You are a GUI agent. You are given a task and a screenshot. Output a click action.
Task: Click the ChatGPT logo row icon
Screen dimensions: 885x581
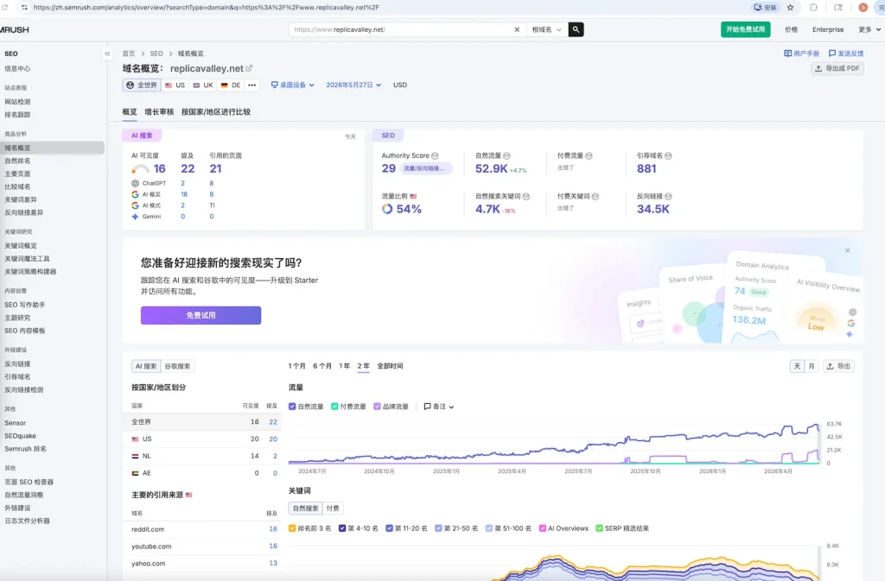(135, 183)
